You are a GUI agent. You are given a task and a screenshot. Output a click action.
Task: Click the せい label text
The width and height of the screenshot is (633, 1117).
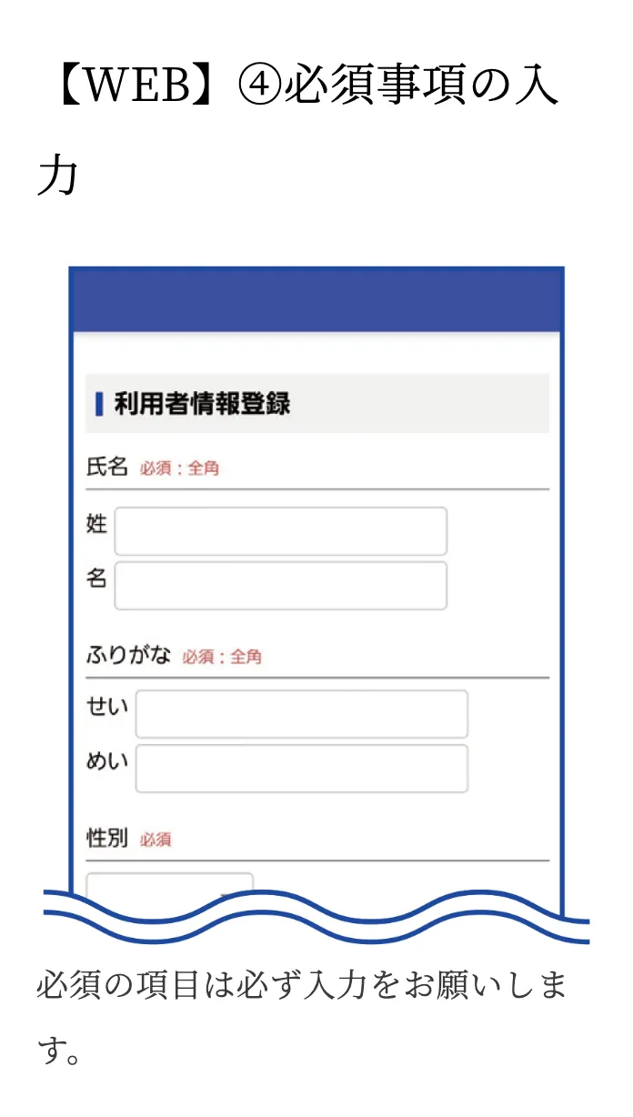[107, 707]
